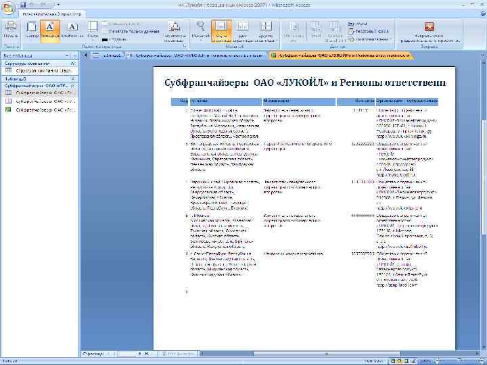
Task: Close the current document tab with X
Action: tap(483, 55)
